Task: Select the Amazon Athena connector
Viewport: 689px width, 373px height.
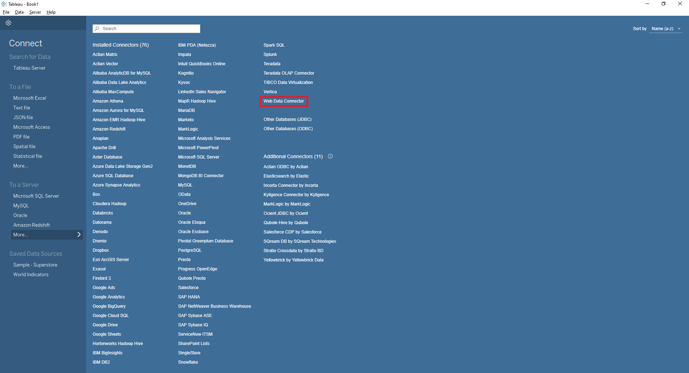Action: coord(108,101)
